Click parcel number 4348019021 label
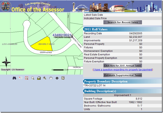The height and width of the screenshot is (113, 163). pos(62,35)
